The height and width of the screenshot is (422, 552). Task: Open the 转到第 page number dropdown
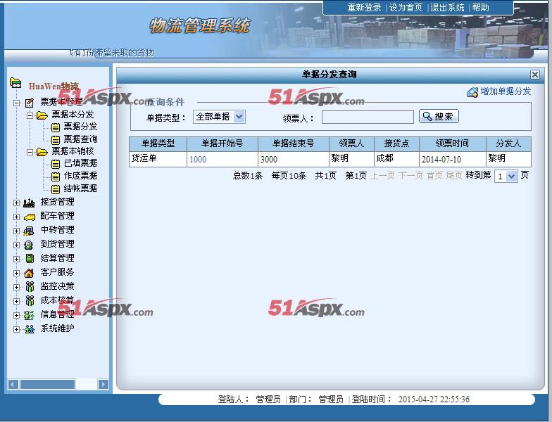[506, 176]
